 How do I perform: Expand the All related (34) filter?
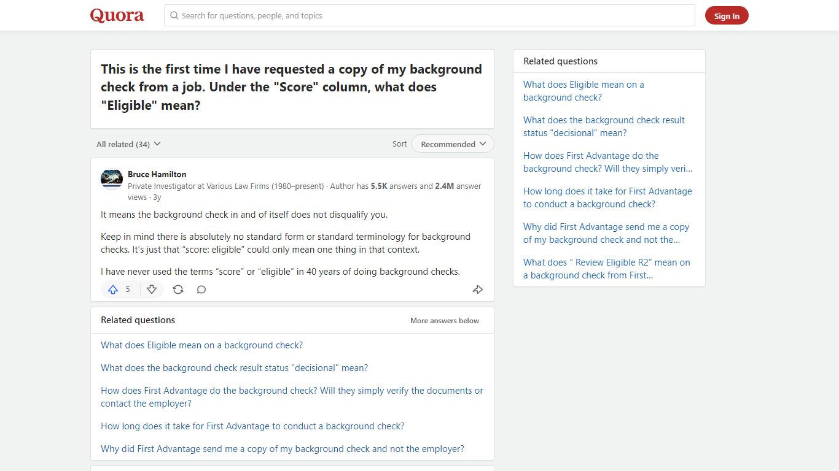click(128, 144)
